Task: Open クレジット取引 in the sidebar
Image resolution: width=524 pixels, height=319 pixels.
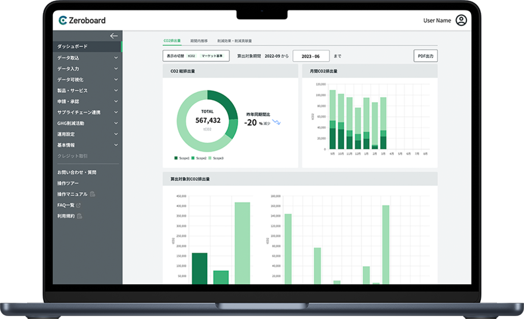Action: [72, 156]
